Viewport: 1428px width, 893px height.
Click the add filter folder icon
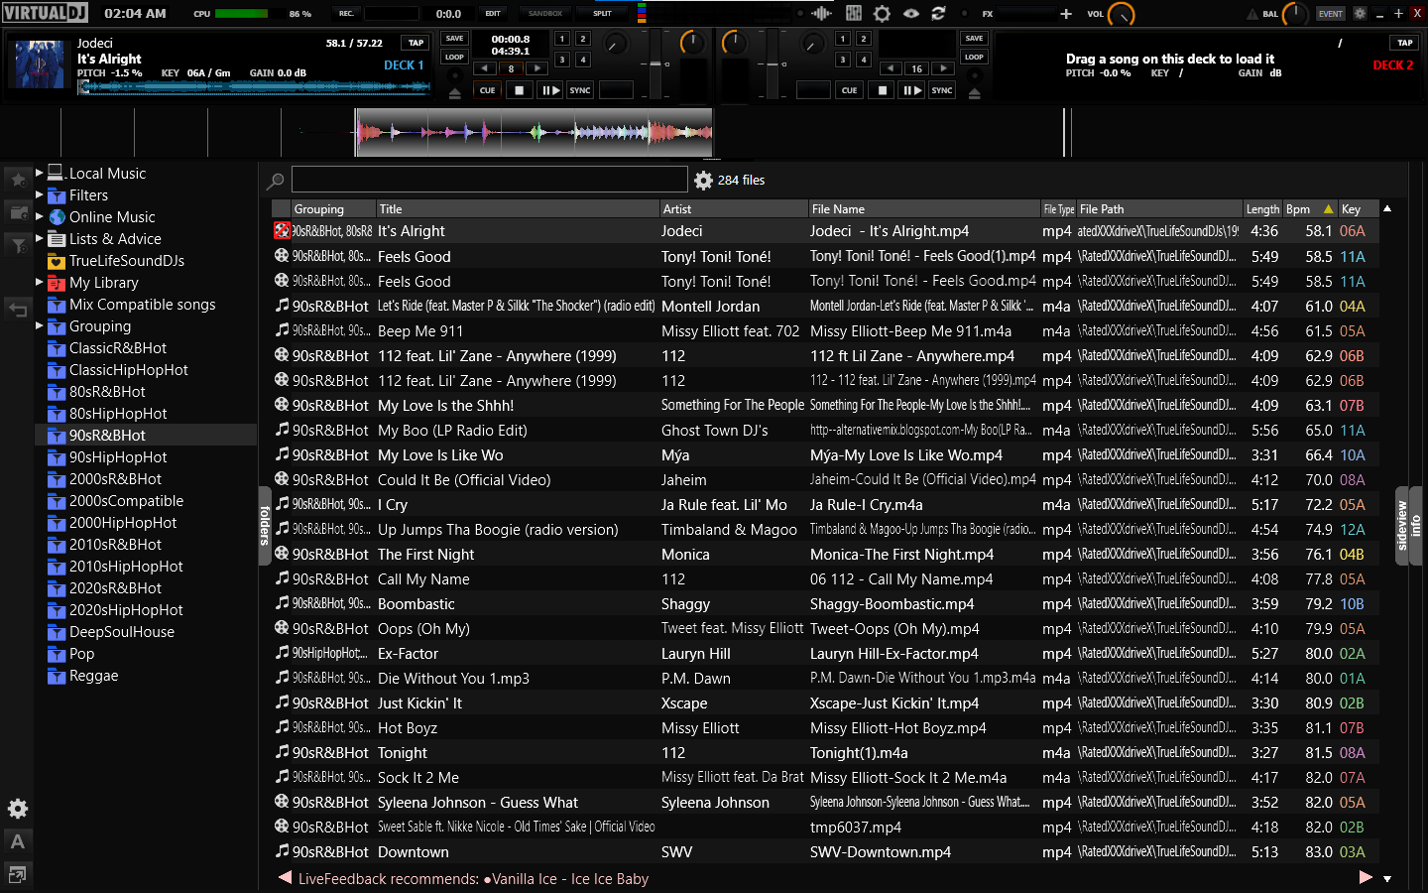(x=18, y=245)
